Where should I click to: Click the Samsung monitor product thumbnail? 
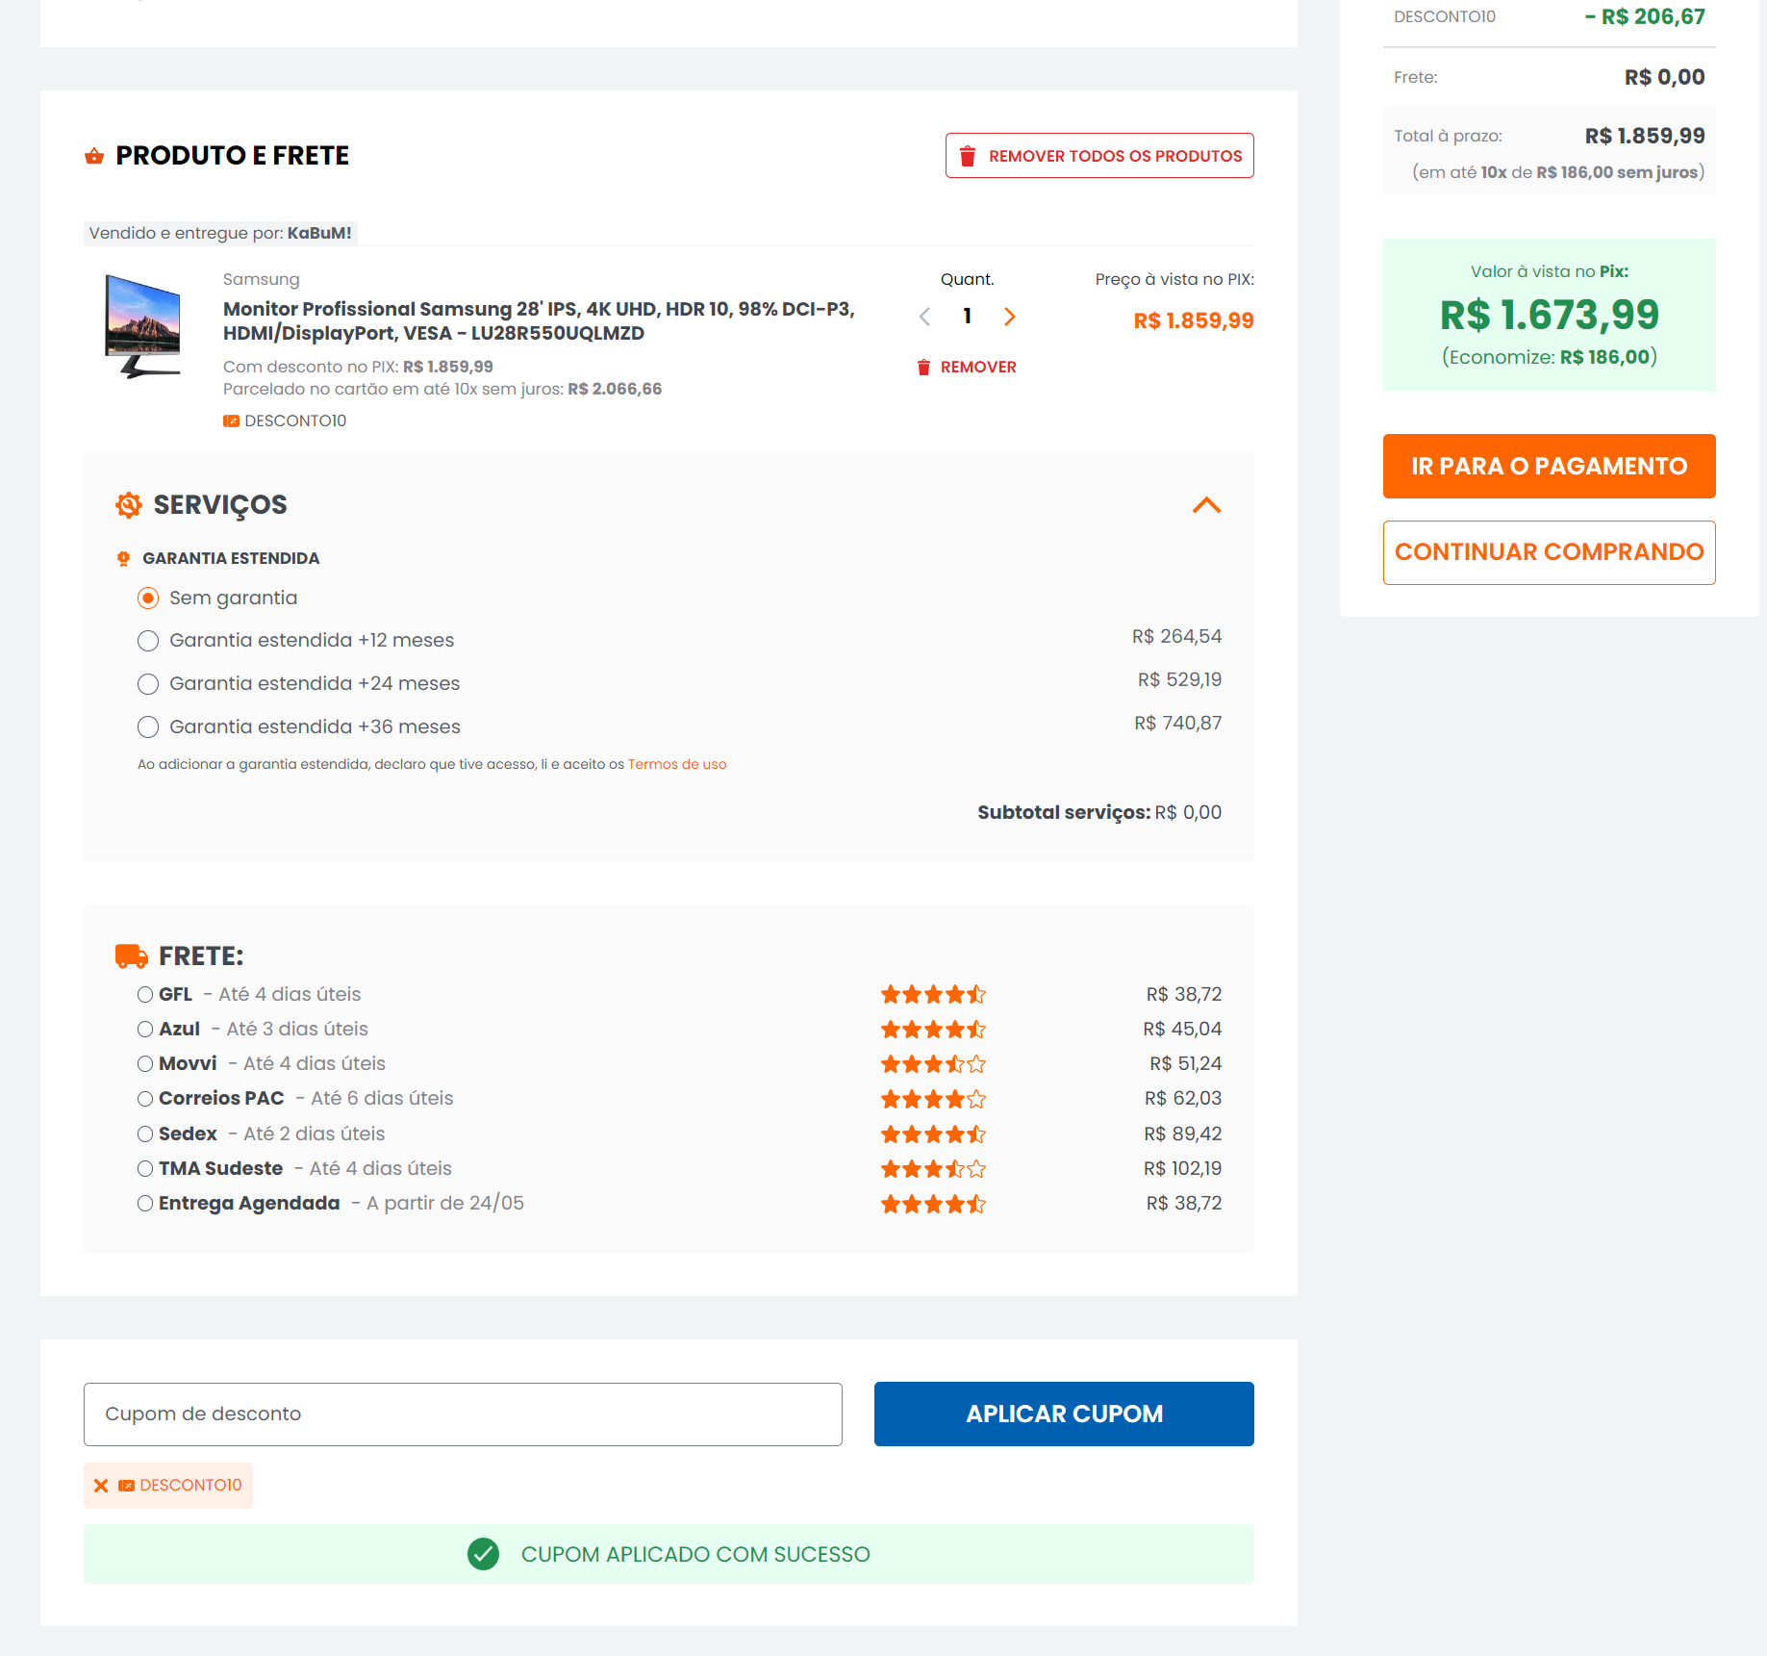(x=143, y=326)
